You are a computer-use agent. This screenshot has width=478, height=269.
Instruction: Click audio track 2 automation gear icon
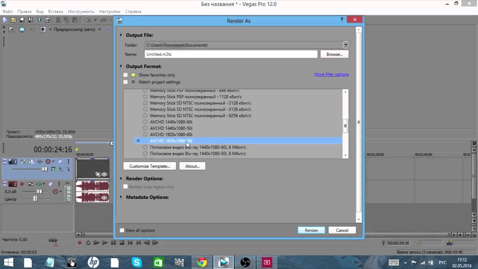click(x=55, y=192)
